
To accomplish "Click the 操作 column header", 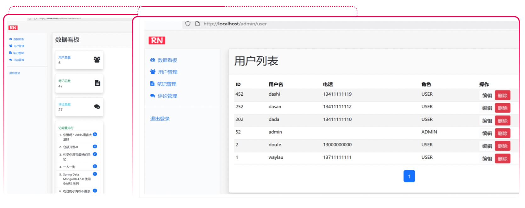I will coord(484,84).
